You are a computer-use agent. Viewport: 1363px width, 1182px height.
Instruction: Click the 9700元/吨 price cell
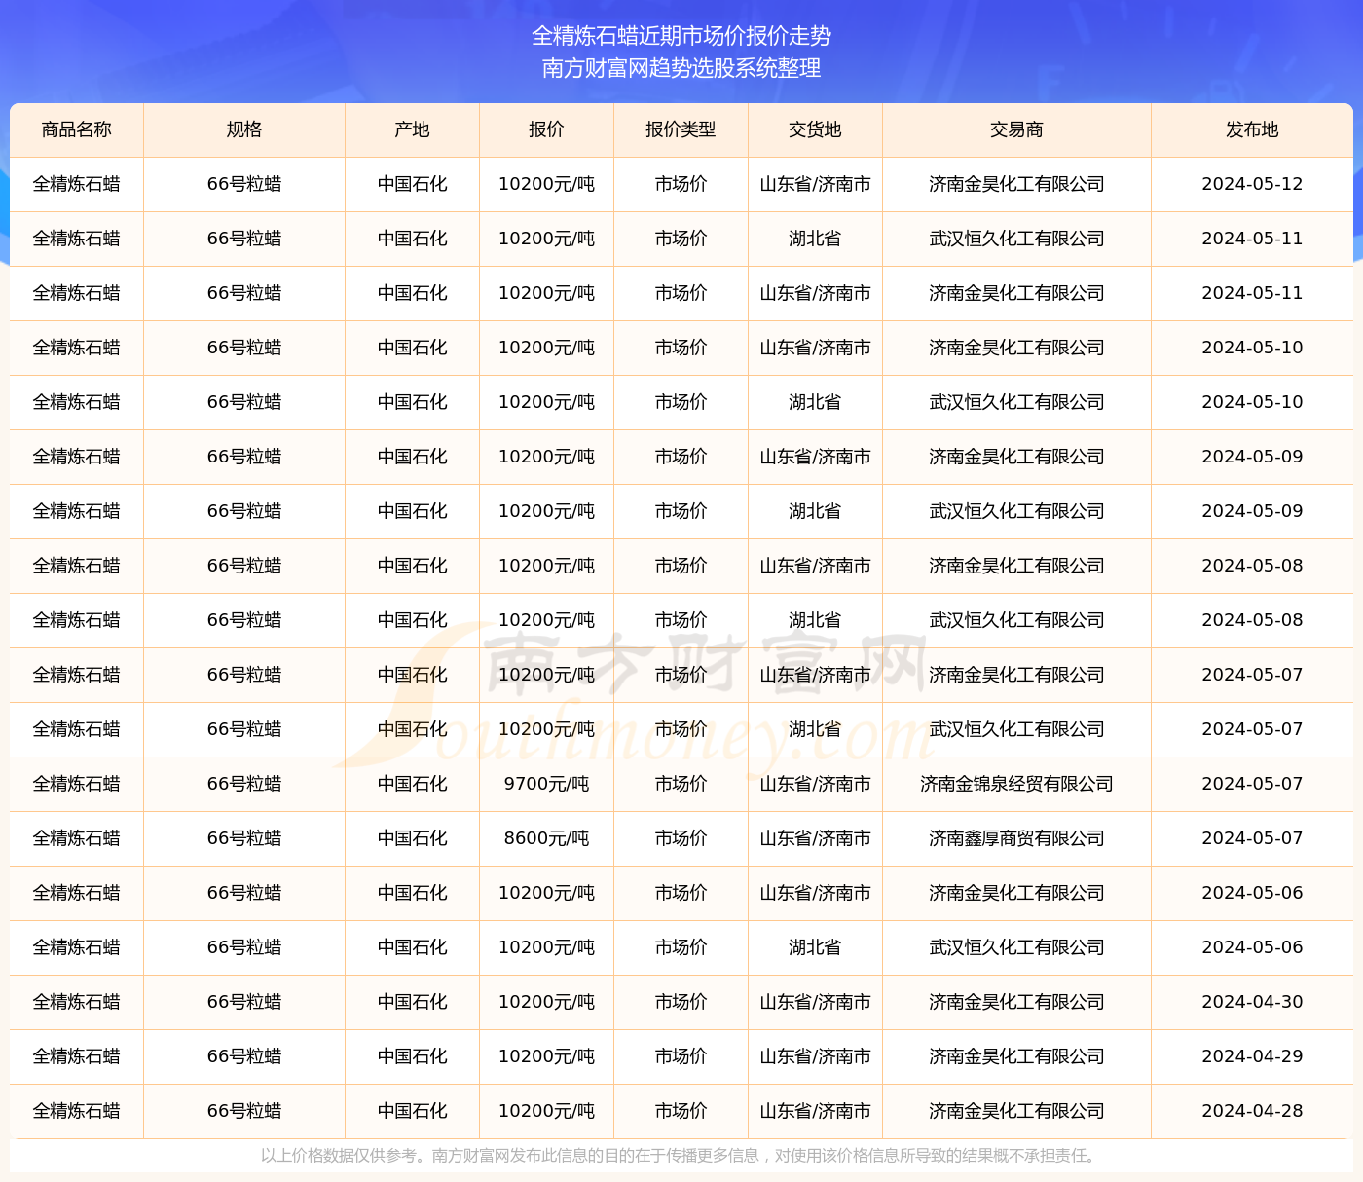pyautogui.click(x=546, y=784)
